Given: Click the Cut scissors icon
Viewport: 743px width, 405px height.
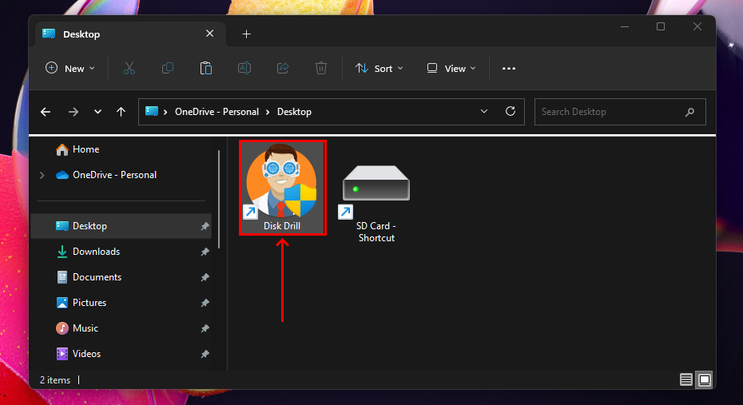Looking at the screenshot, I should click(x=129, y=68).
